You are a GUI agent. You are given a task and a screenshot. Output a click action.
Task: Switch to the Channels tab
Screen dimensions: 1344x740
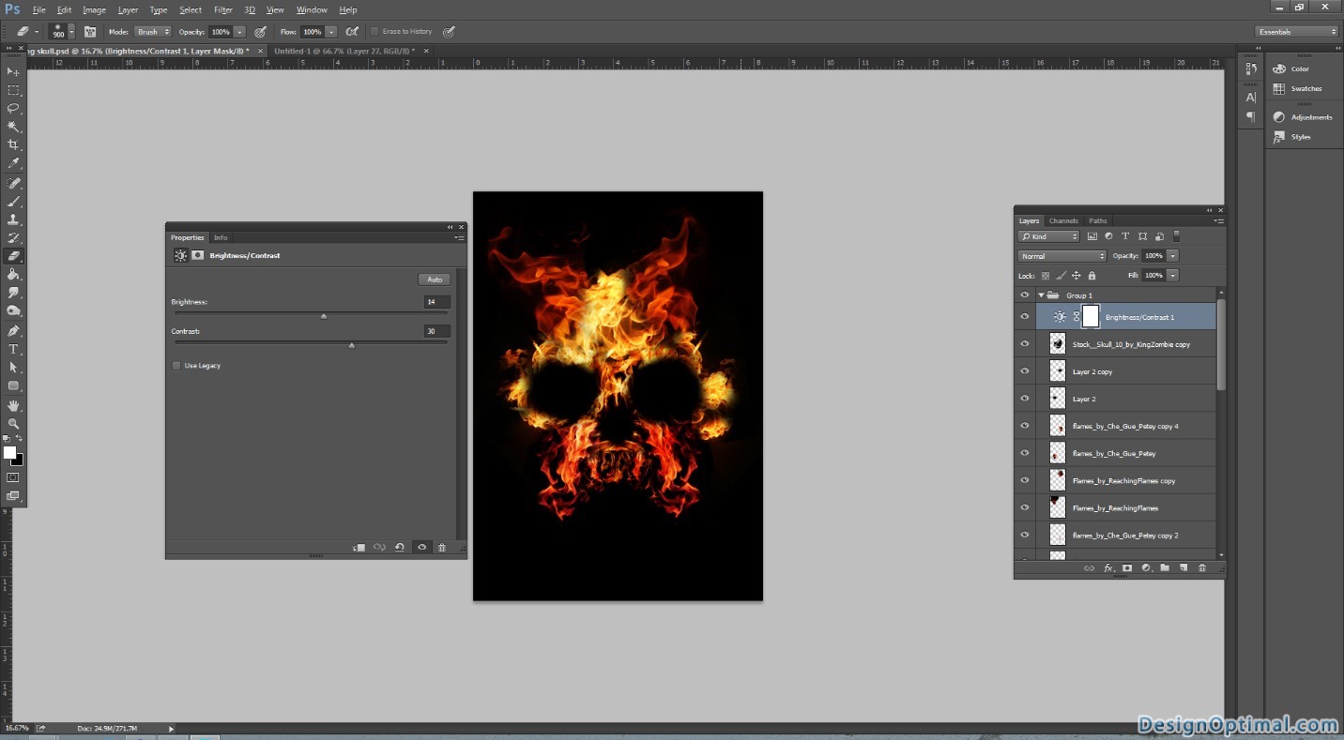pos(1063,221)
